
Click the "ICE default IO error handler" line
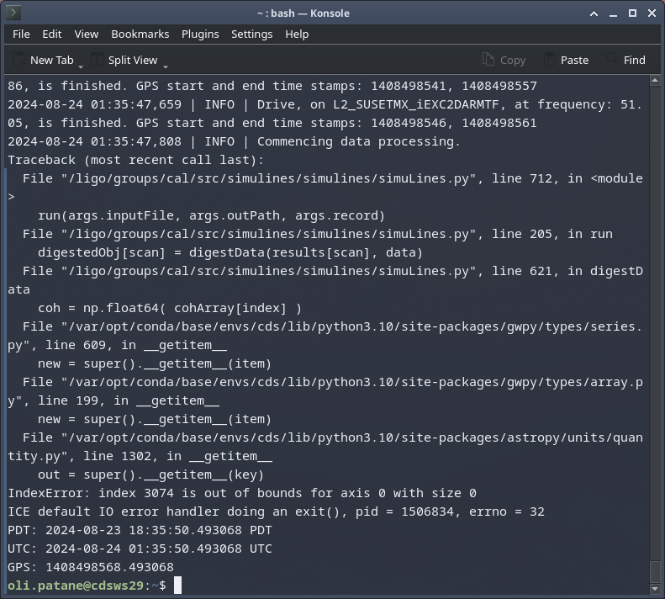(x=276, y=512)
